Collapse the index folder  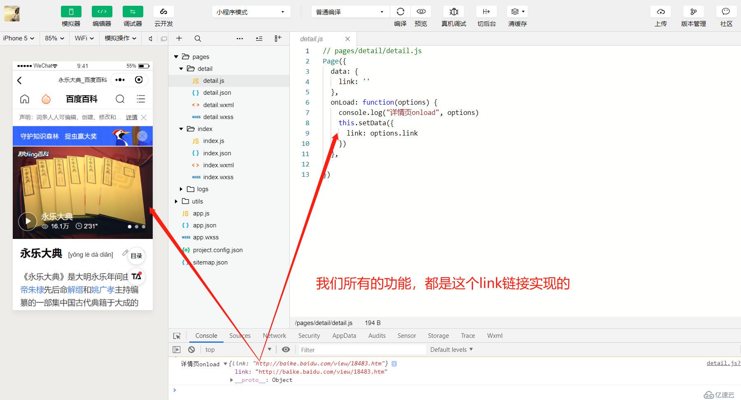(181, 129)
